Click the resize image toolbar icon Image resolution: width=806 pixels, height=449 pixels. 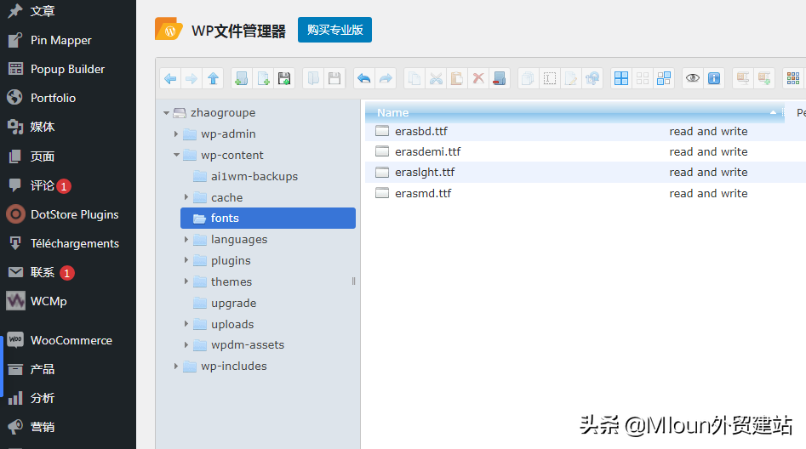592,78
